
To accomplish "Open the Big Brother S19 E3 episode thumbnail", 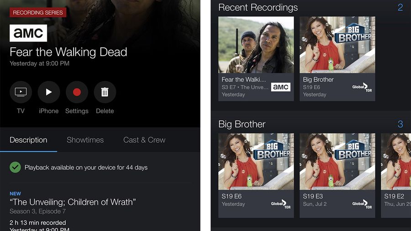I will pyautogui.click(x=337, y=162).
